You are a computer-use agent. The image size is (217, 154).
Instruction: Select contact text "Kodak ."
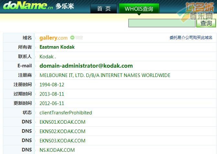(48, 57)
